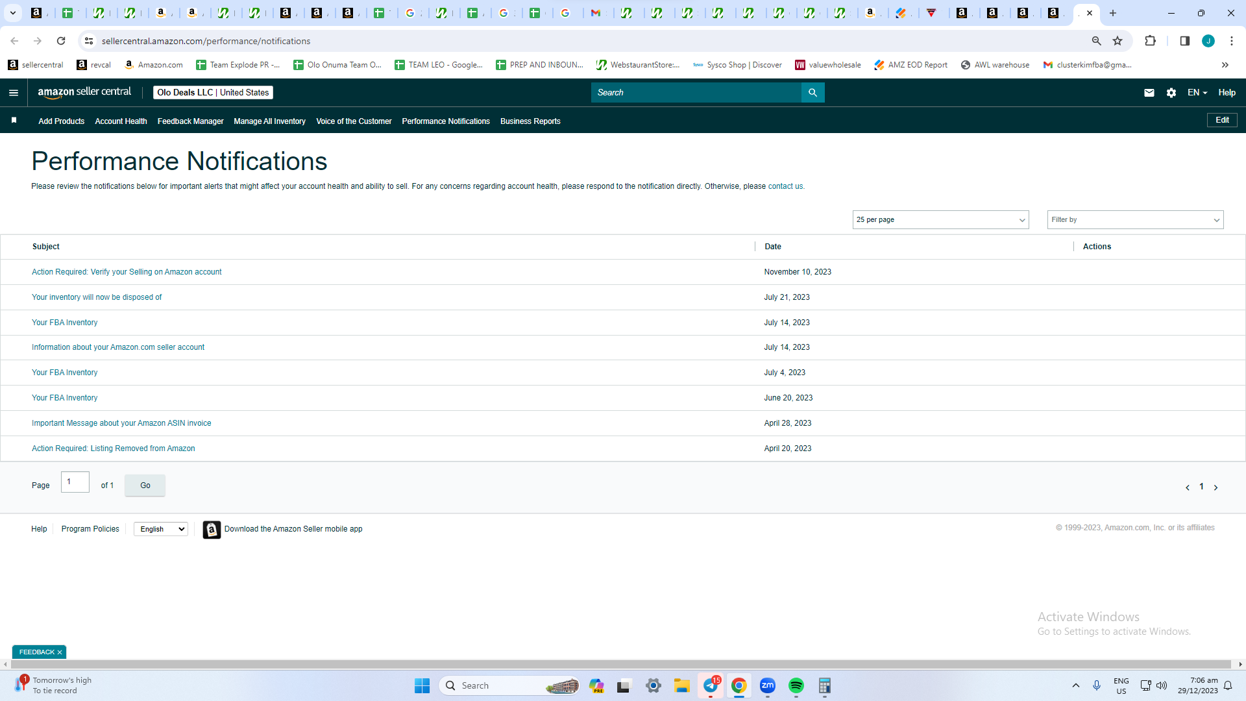1246x701 pixels.
Task: View site information icon in address bar
Action: click(89, 41)
